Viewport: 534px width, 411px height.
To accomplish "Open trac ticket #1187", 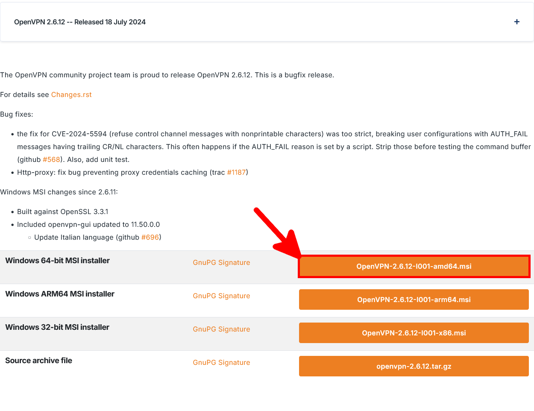I will click(236, 172).
